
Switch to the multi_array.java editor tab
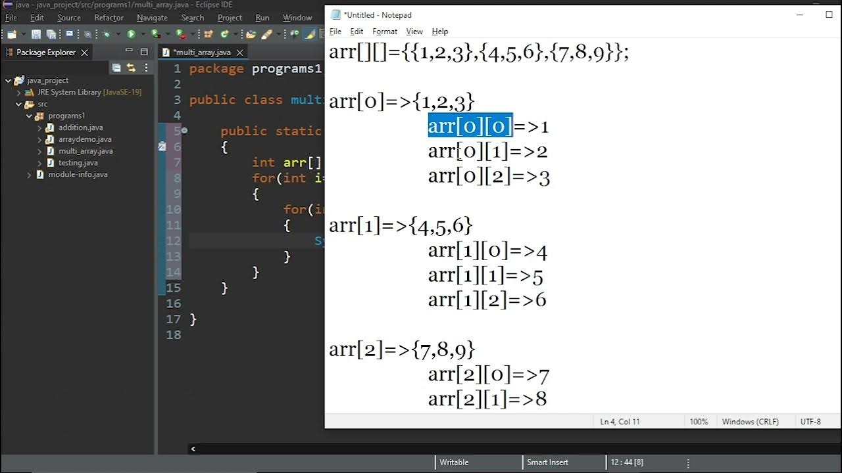pyautogui.click(x=201, y=53)
